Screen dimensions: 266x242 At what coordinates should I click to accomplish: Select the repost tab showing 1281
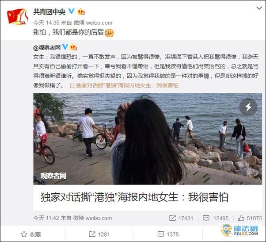click(x=99, y=234)
